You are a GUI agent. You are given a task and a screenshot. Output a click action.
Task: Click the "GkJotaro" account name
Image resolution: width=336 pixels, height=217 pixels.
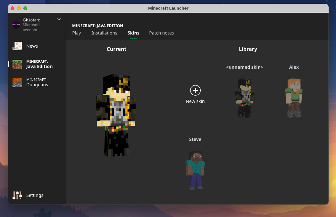click(31, 20)
